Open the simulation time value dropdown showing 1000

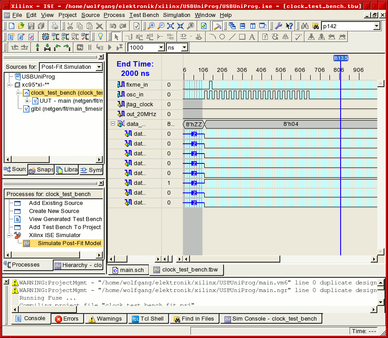point(161,47)
